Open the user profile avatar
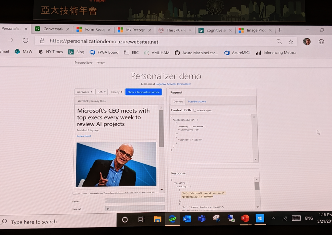The image size is (332, 235). 307,42
